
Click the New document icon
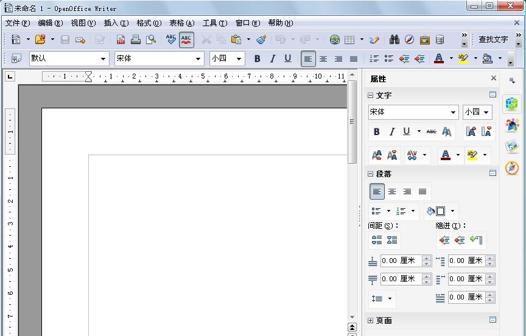(16, 40)
